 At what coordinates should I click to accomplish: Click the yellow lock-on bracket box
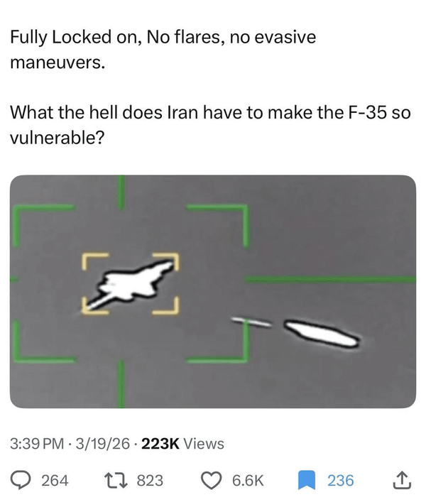pyautogui.click(x=130, y=283)
